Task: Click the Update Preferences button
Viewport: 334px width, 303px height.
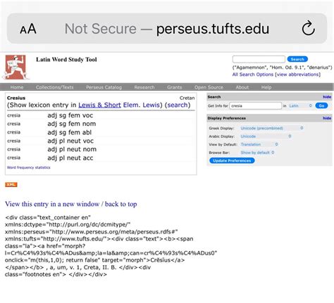Action: tap(232, 161)
